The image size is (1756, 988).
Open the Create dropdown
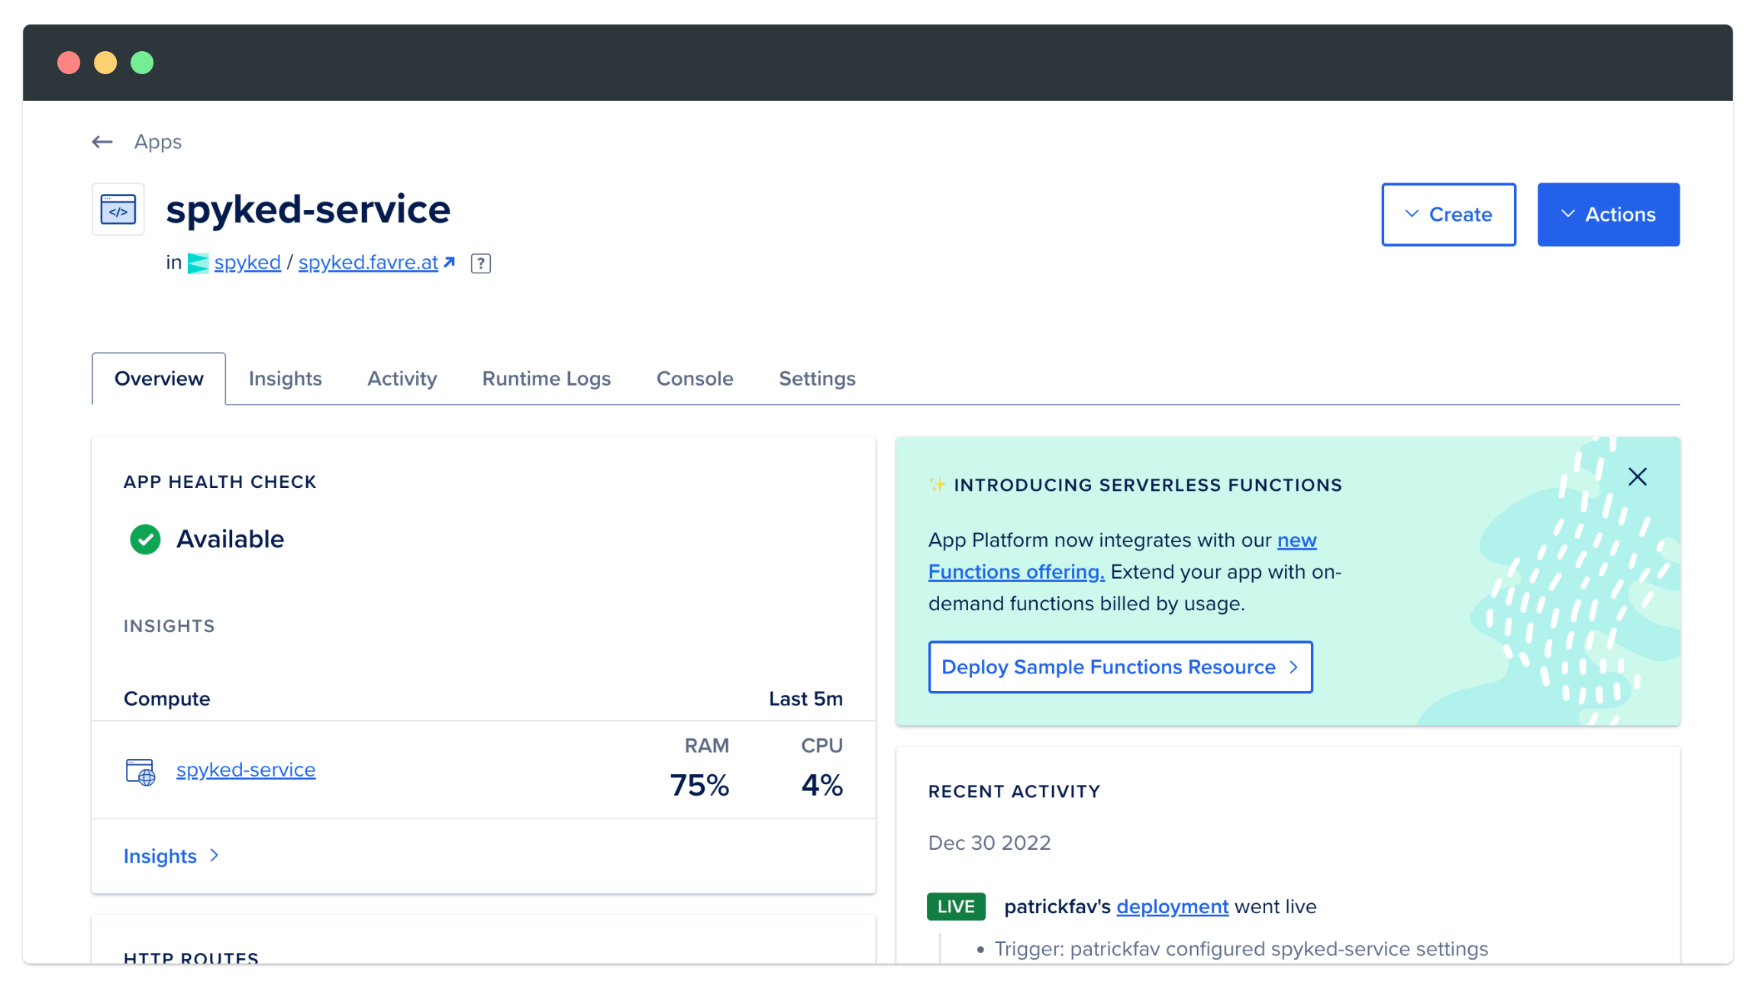click(x=1448, y=215)
